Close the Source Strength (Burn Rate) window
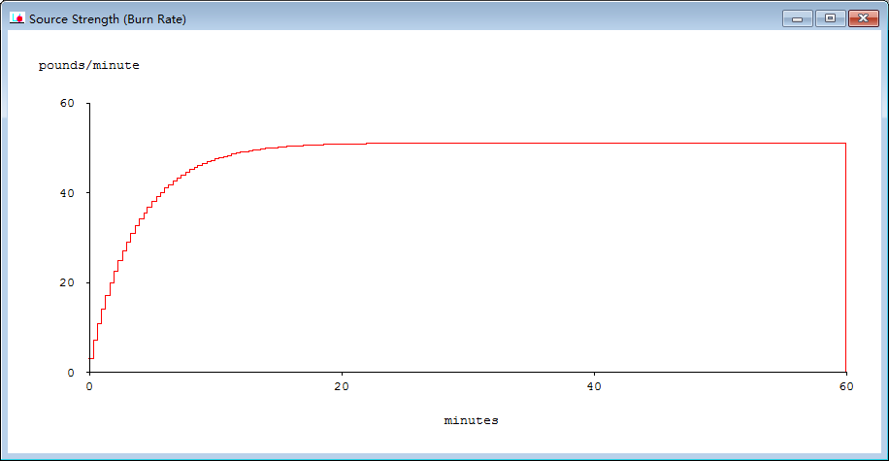 point(864,18)
